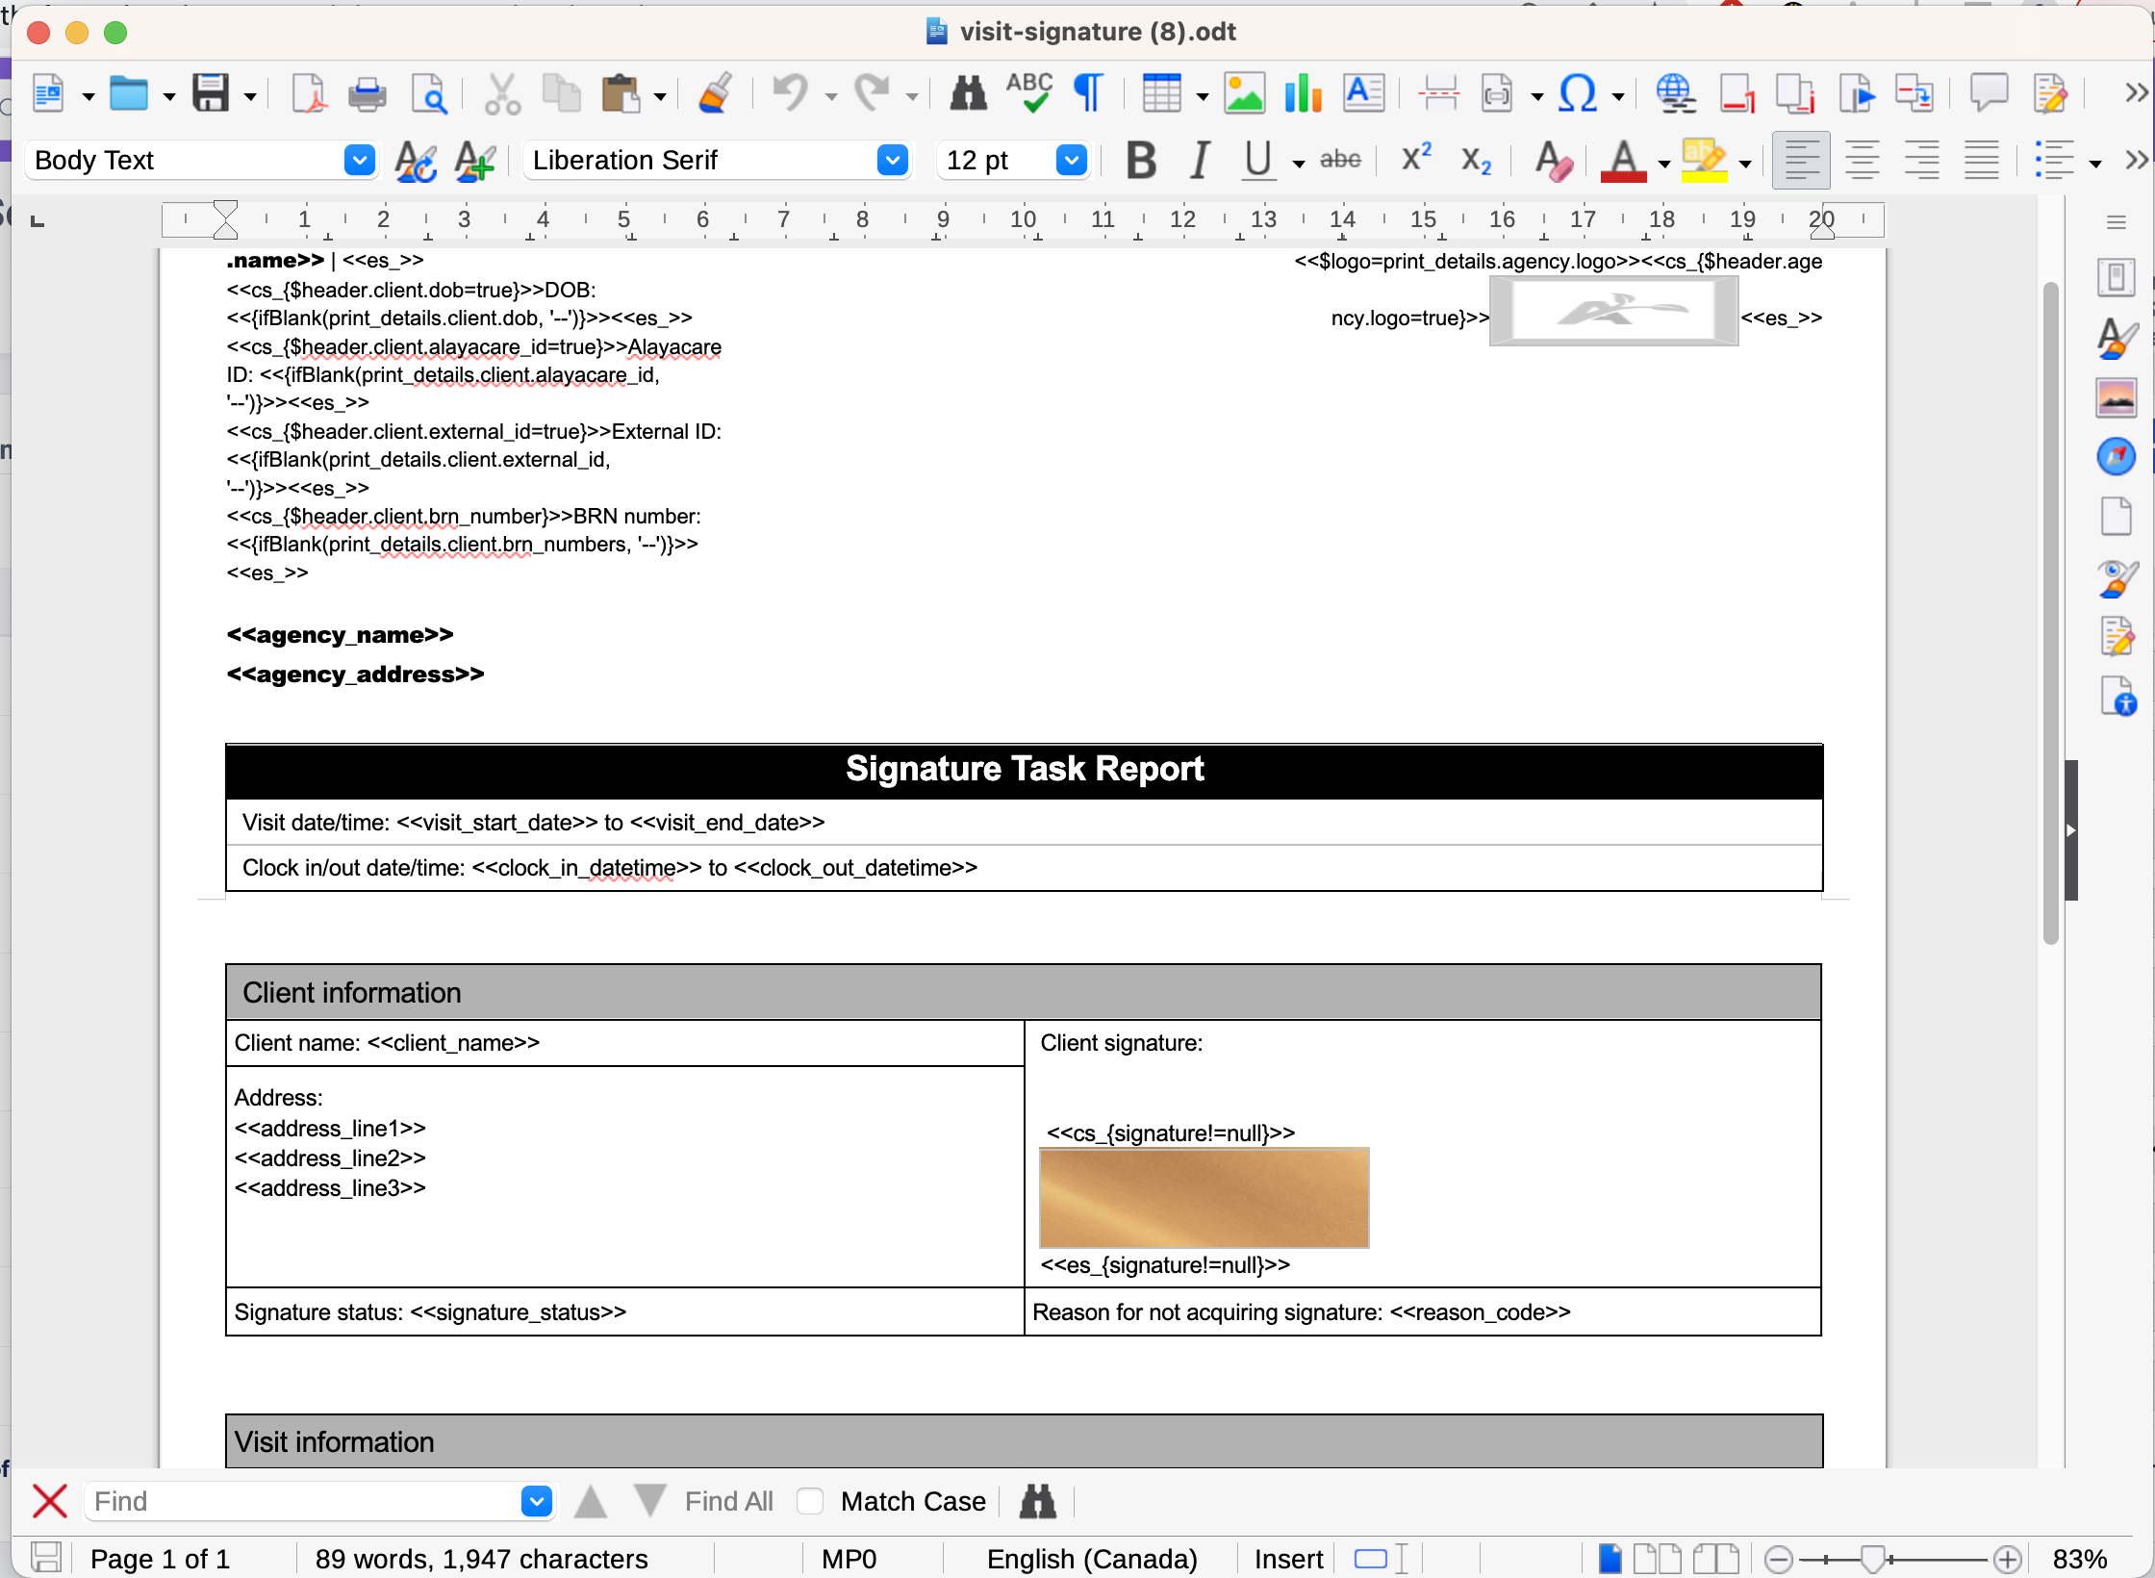Open sidebar Manage Changes deck
The height and width of the screenshot is (1578, 2155).
2117,636
